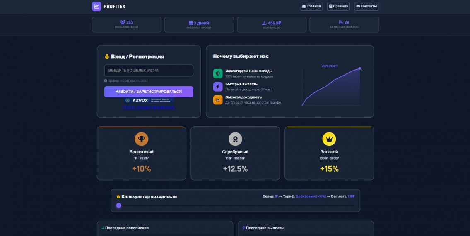Click the bronze trophy icon
This screenshot has height=236, width=470.
click(x=141, y=139)
